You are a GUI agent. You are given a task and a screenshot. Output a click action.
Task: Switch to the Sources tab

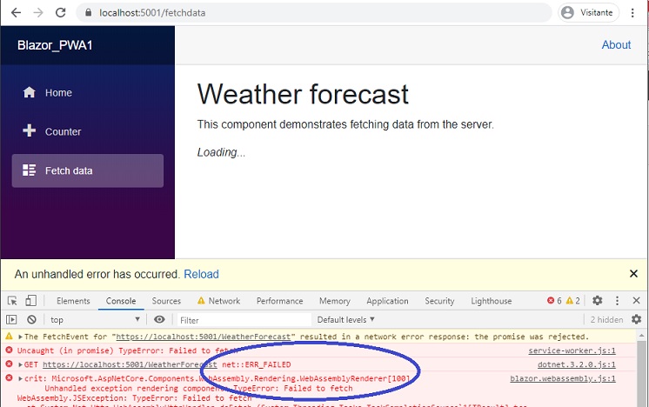pos(166,301)
